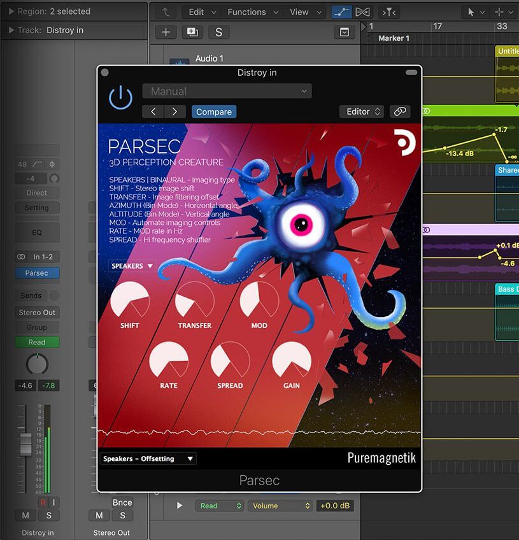This screenshot has height=540, width=519.
Task: Toggle the Flex view icon
Action: 362,12
